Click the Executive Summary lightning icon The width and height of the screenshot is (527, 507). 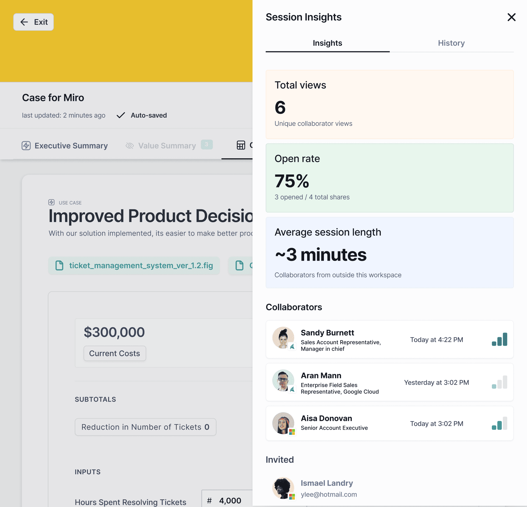click(26, 145)
